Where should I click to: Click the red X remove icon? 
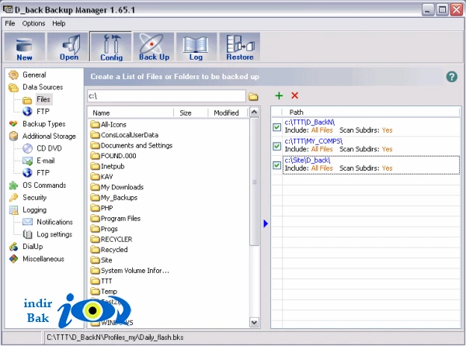[x=294, y=95]
